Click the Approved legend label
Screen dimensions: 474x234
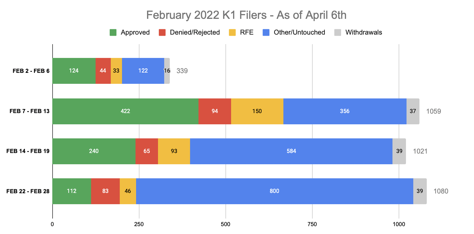[x=135, y=32]
